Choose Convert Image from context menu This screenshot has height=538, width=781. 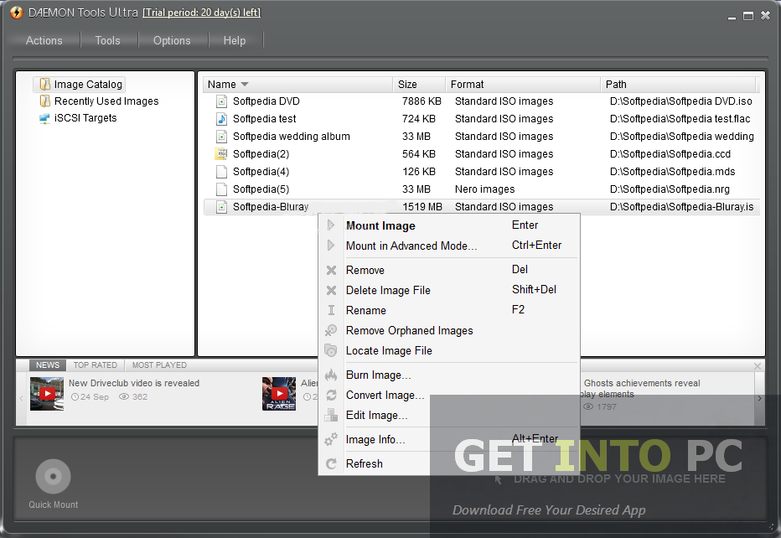click(x=449, y=395)
